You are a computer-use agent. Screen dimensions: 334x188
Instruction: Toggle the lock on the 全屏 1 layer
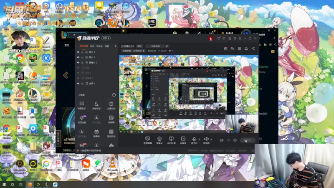(x=82, y=83)
